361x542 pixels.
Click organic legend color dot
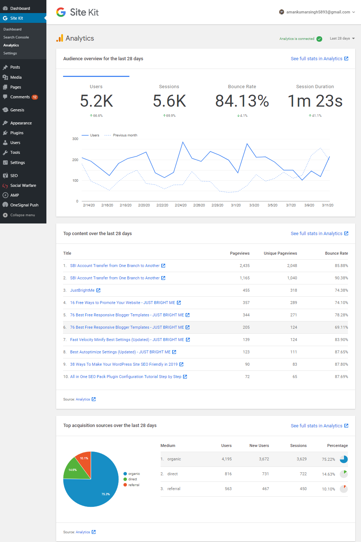click(x=125, y=474)
